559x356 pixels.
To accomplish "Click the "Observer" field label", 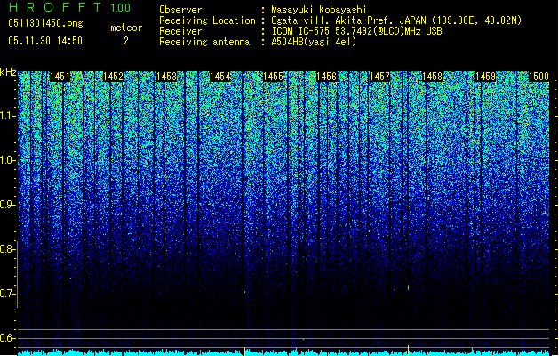I will click(180, 10).
